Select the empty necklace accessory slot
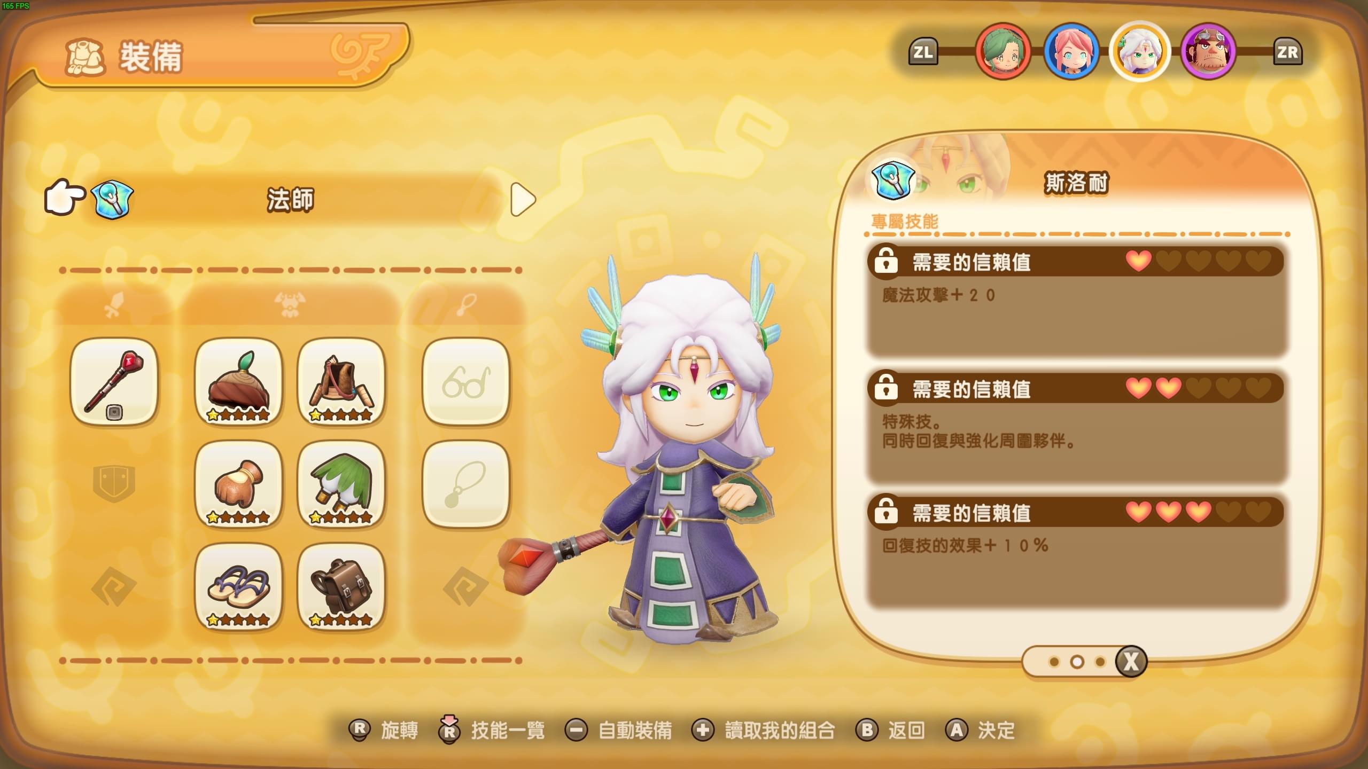 point(466,484)
